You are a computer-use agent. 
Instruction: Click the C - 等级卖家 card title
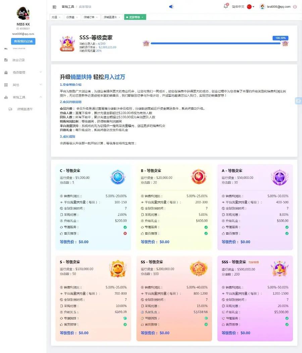coord(70,171)
